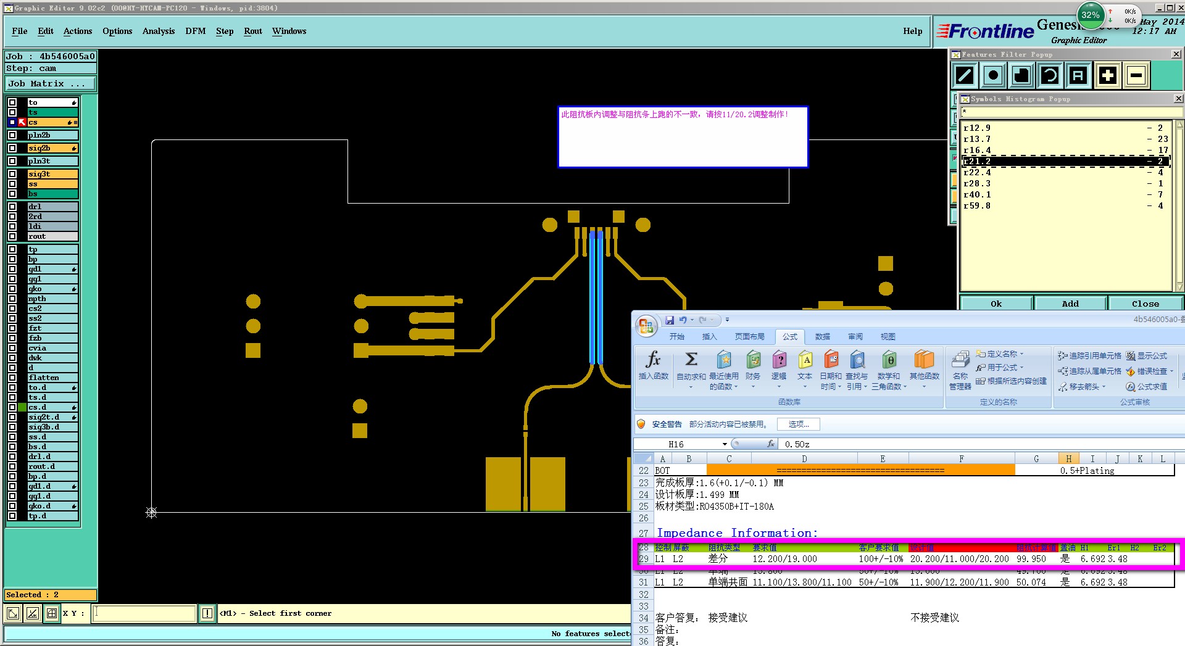Click the angle measurement mode icon
The width and height of the screenshot is (1185, 646).
pos(33,613)
